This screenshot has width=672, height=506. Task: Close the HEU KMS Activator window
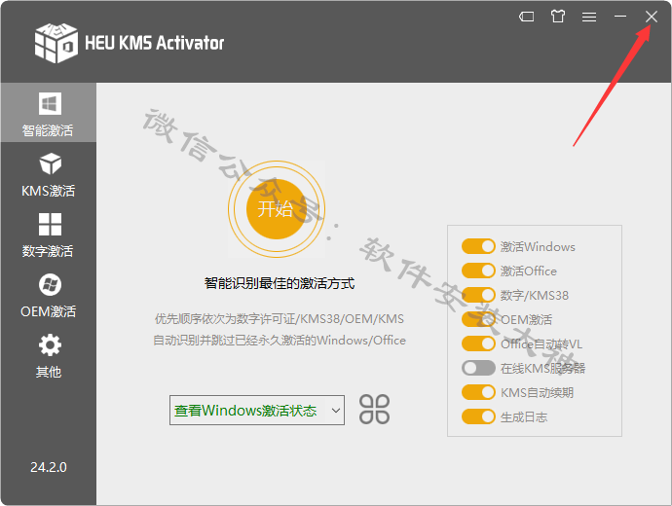coord(651,17)
